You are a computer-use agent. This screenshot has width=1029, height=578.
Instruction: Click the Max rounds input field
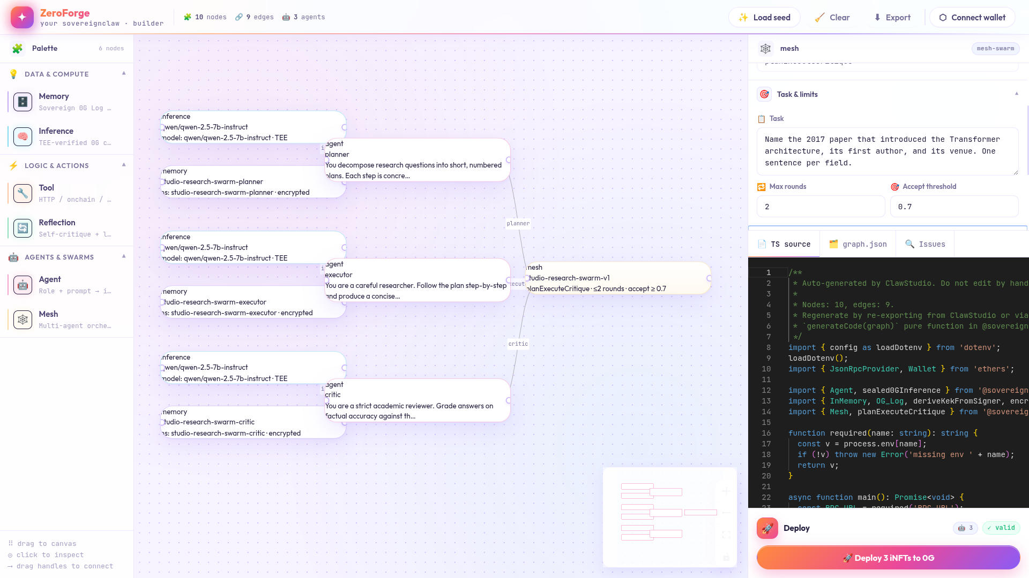point(821,207)
